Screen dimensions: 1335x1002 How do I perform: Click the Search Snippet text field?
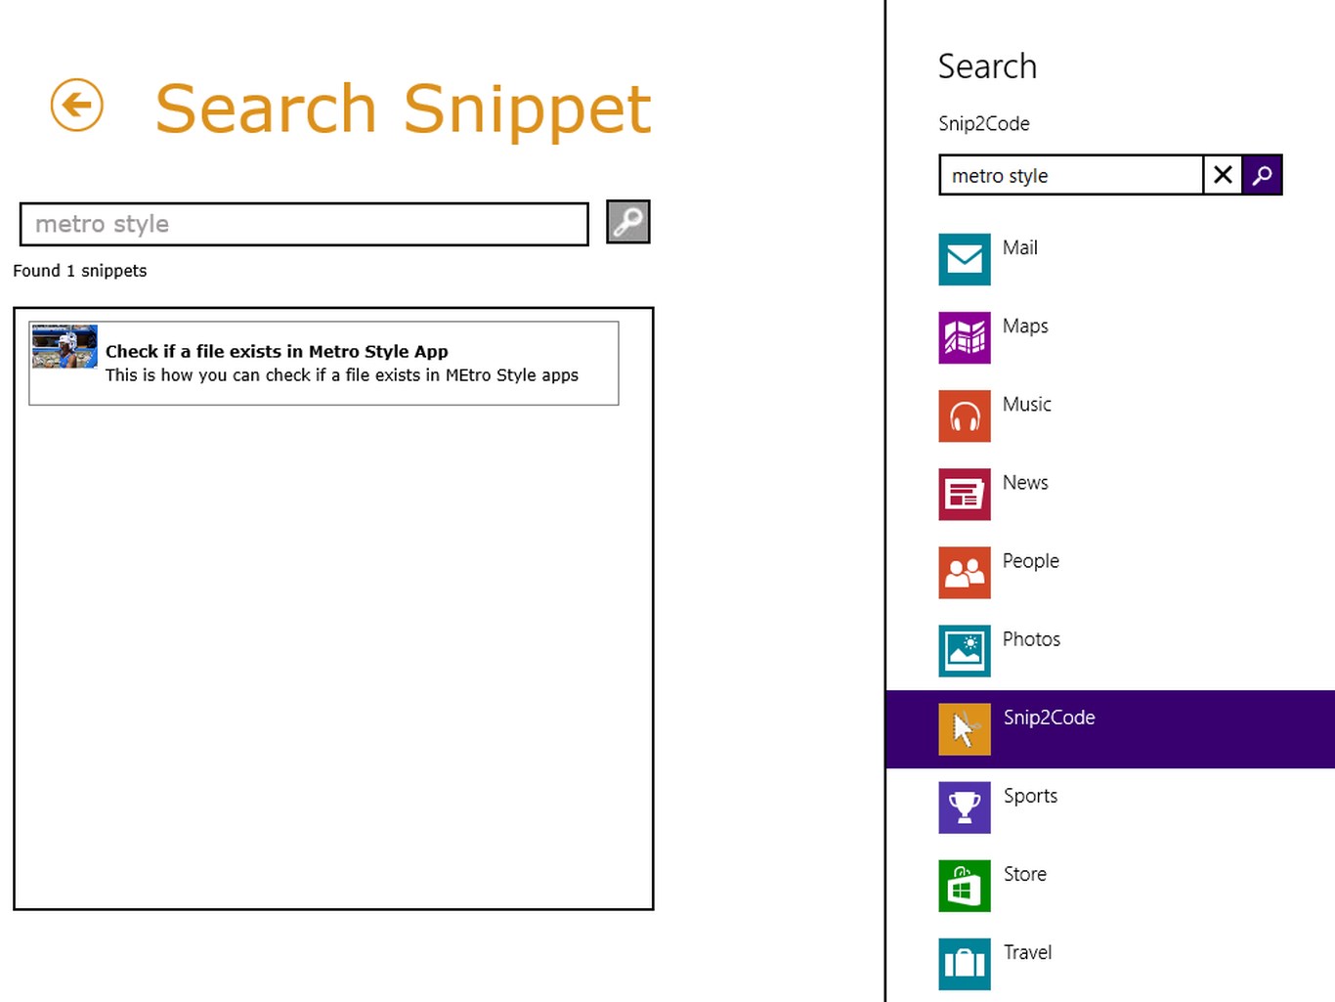coord(304,224)
